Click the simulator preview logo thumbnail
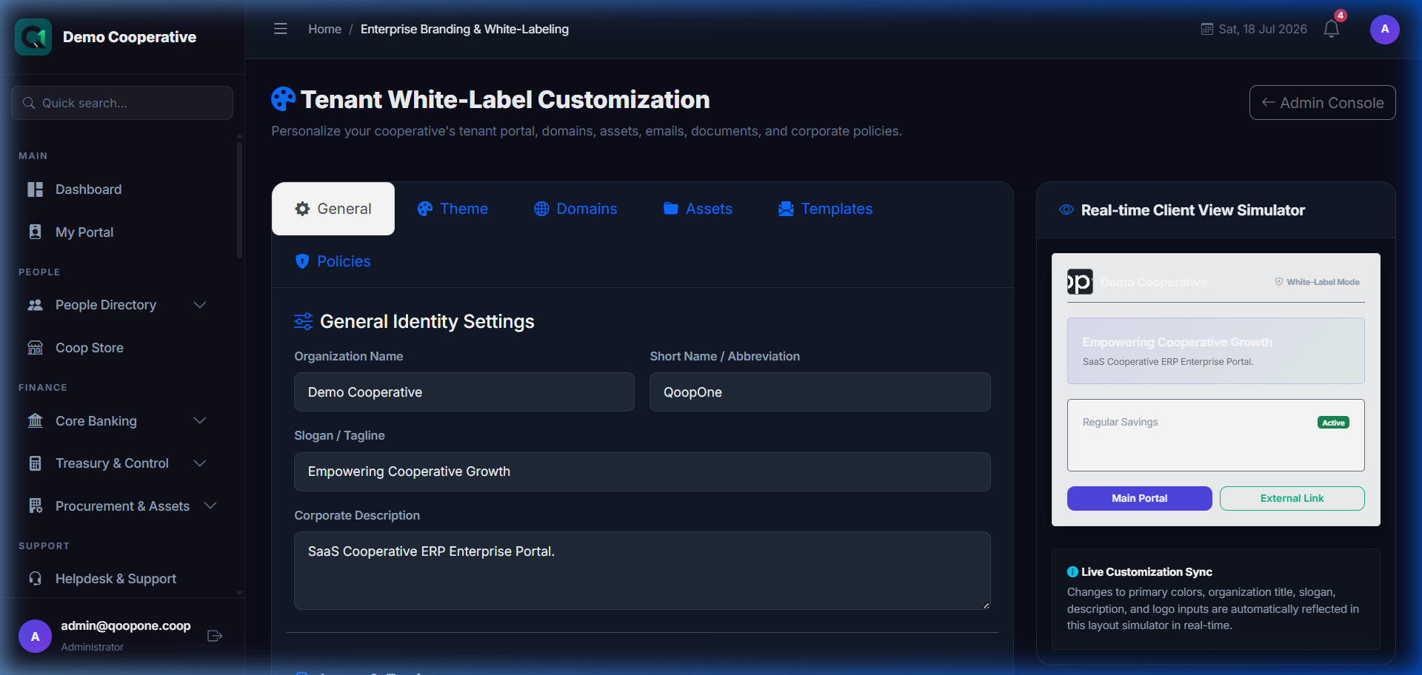 [x=1080, y=282]
